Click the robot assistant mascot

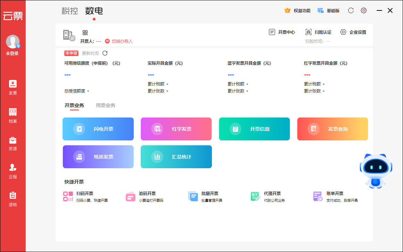376,171
